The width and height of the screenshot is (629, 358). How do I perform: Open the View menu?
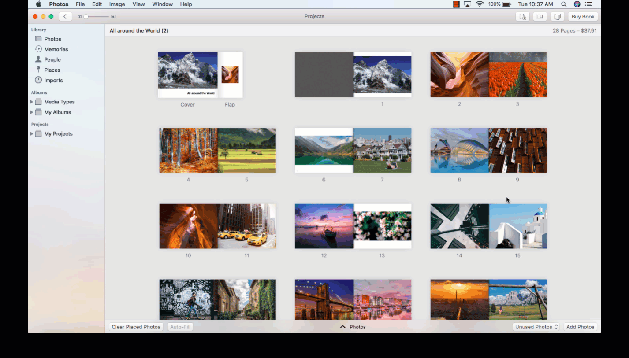[138, 4]
